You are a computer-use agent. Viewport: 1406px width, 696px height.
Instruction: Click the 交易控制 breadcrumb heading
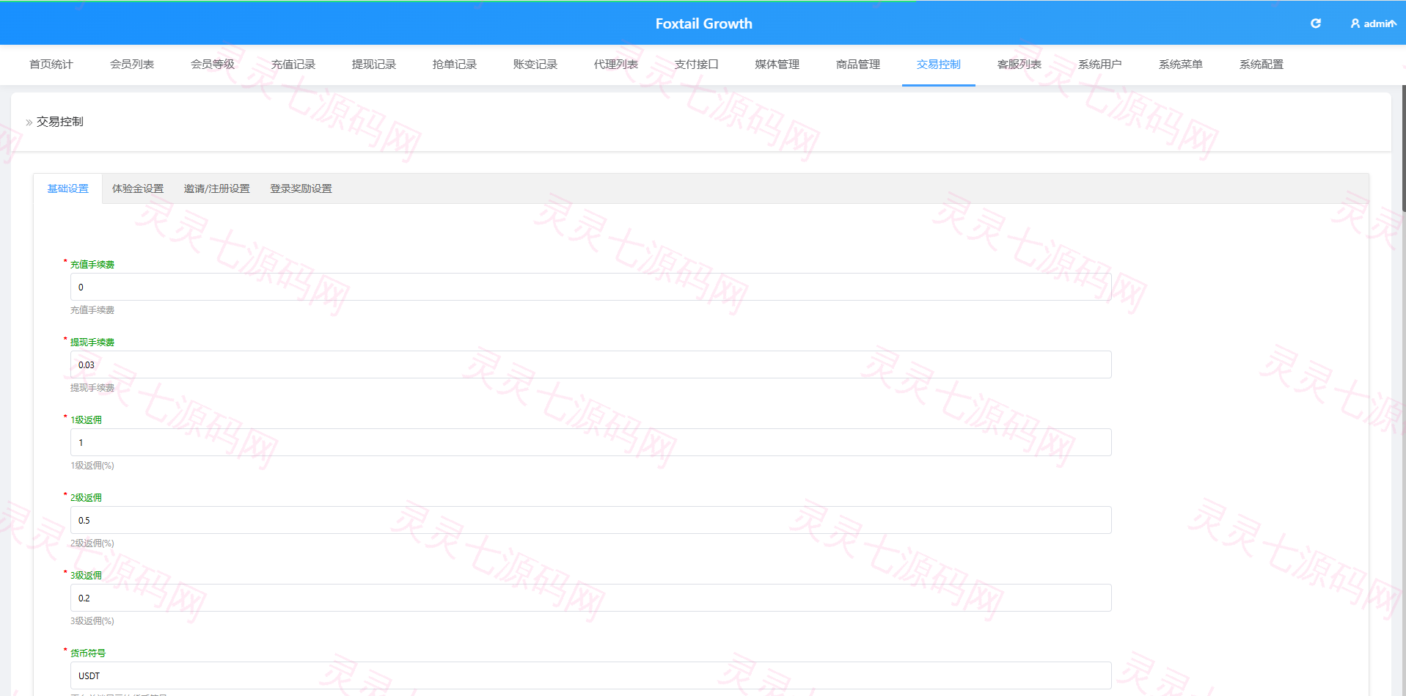click(60, 122)
